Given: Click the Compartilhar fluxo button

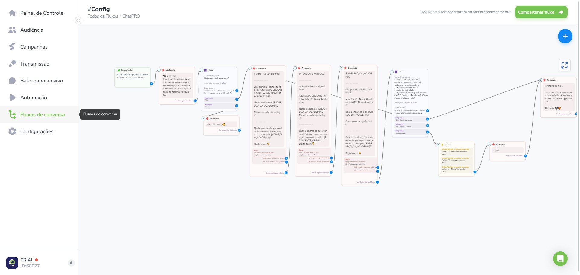Looking at the screenshot, I should [541, 12].
